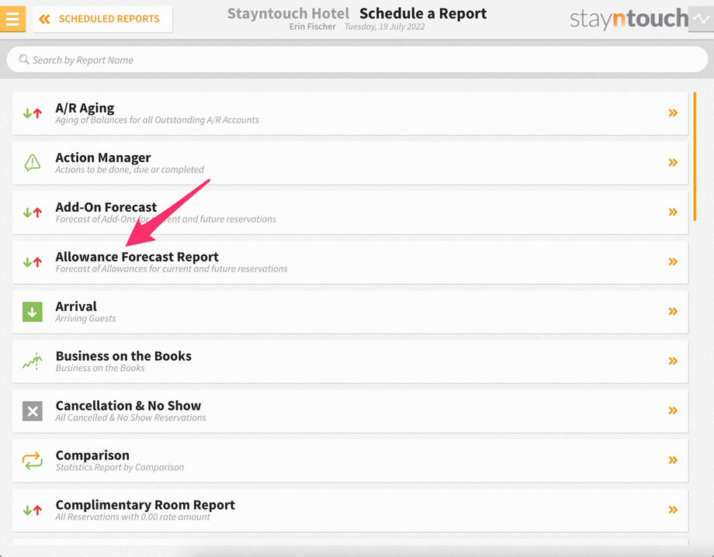Focus the Search by Report Name field
Screen dimensions: 714x557
click(x=357, y=60)
